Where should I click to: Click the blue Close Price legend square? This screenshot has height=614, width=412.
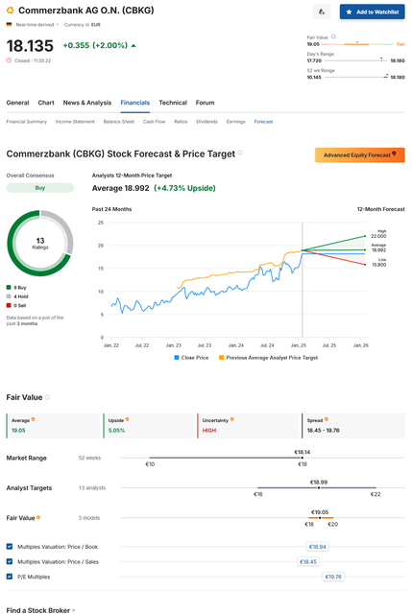click(x=177, y=358)
